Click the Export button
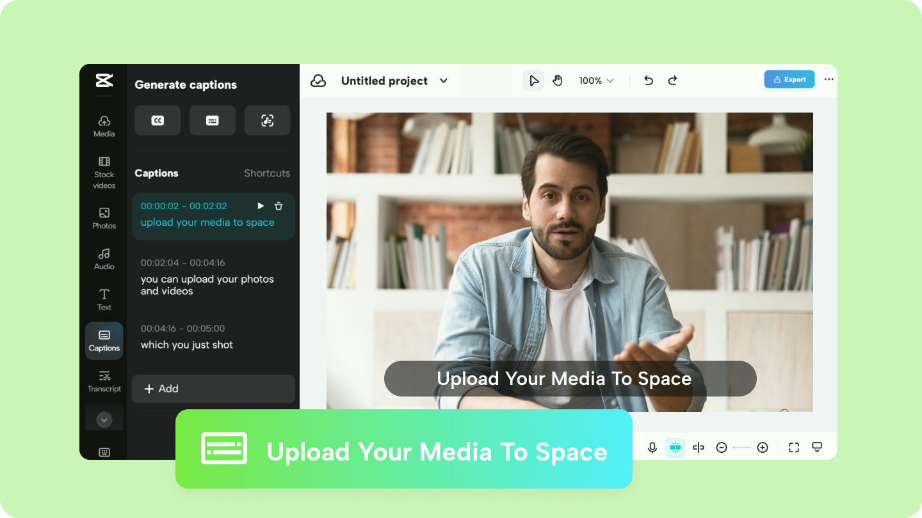Screen dimensions: 922x518 pyautogui.click(x=789, y=79)
